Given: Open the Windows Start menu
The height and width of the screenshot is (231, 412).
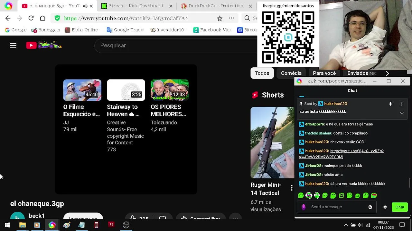Looking at the screenshot, I should click(x=7, y=225).
